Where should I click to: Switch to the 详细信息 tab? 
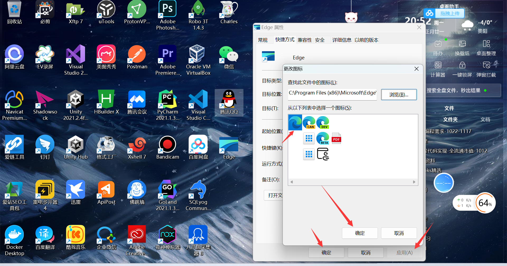(342, 40)
